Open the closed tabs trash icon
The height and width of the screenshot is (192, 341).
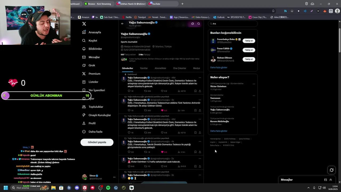306,4
